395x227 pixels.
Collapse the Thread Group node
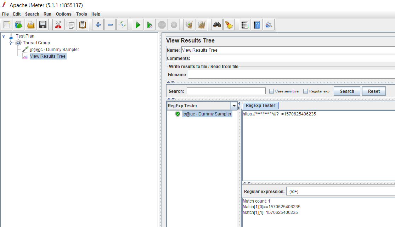point(11,43)
